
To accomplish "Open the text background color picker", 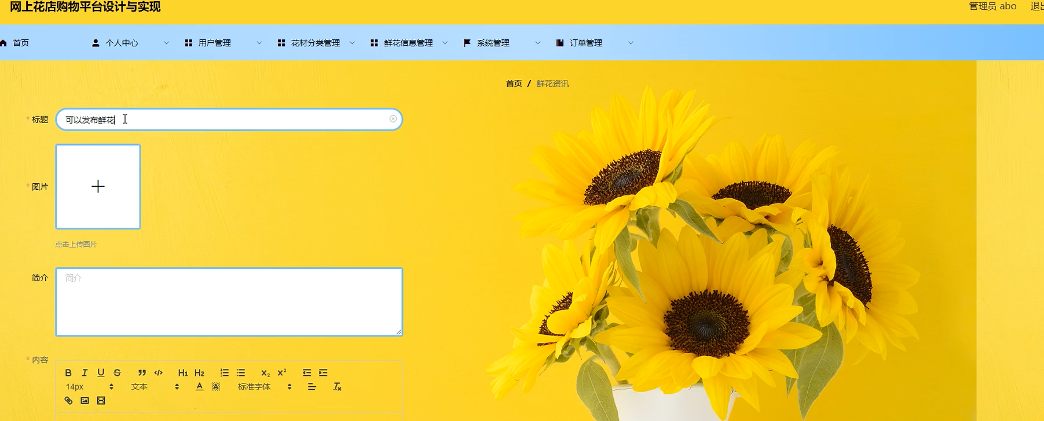I will click(215, 386).
